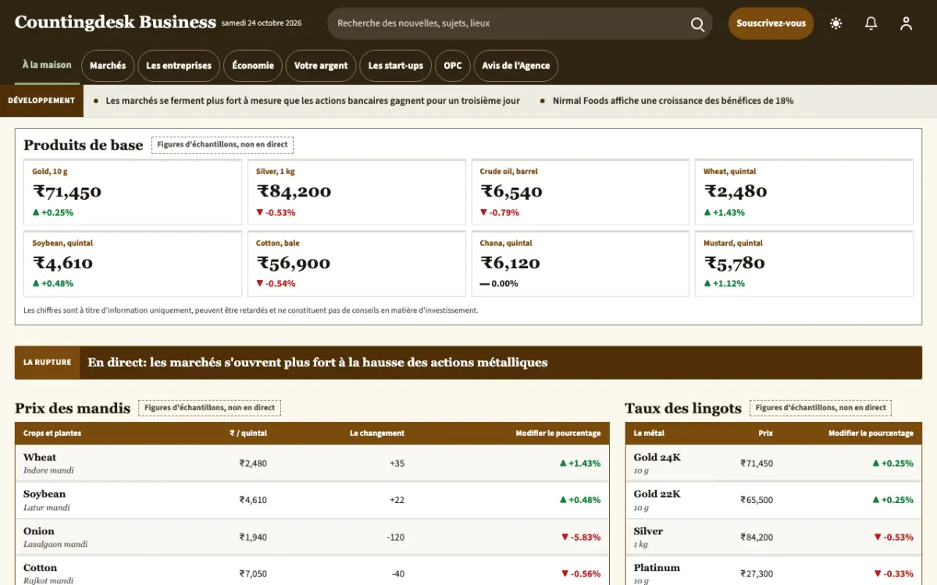937x585 pixels.
Task: Open notifications bell icon
Action: point(871,23)
